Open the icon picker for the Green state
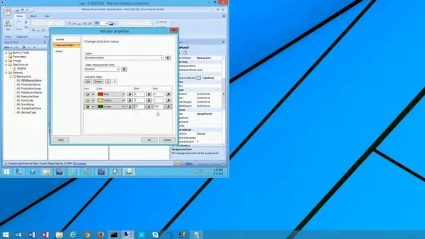425x239 pixels. [93, 106]
